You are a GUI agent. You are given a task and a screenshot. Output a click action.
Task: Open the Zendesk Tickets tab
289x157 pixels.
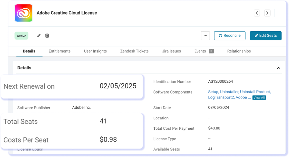134,51
